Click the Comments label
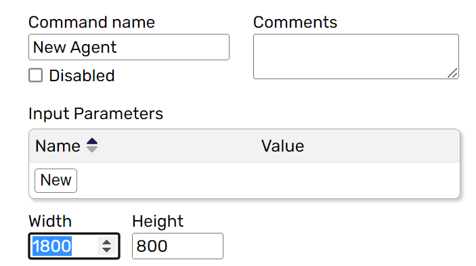476x266 pixels. (295, 22)
